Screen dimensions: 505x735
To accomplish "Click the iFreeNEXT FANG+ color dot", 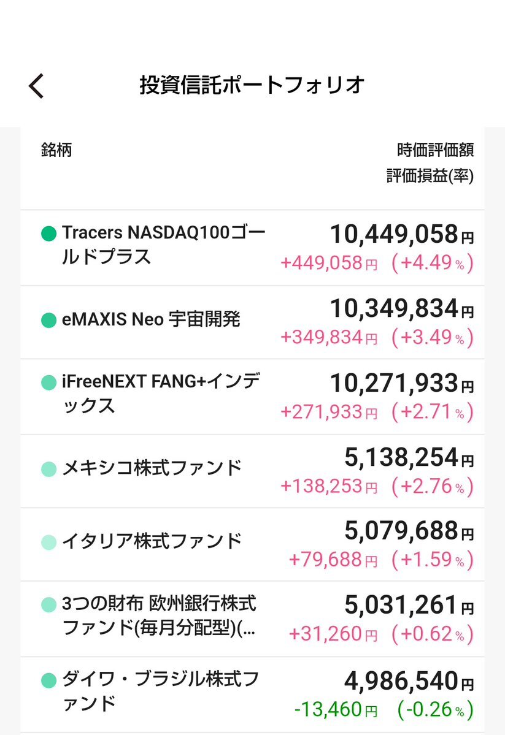I will point(48,383).
